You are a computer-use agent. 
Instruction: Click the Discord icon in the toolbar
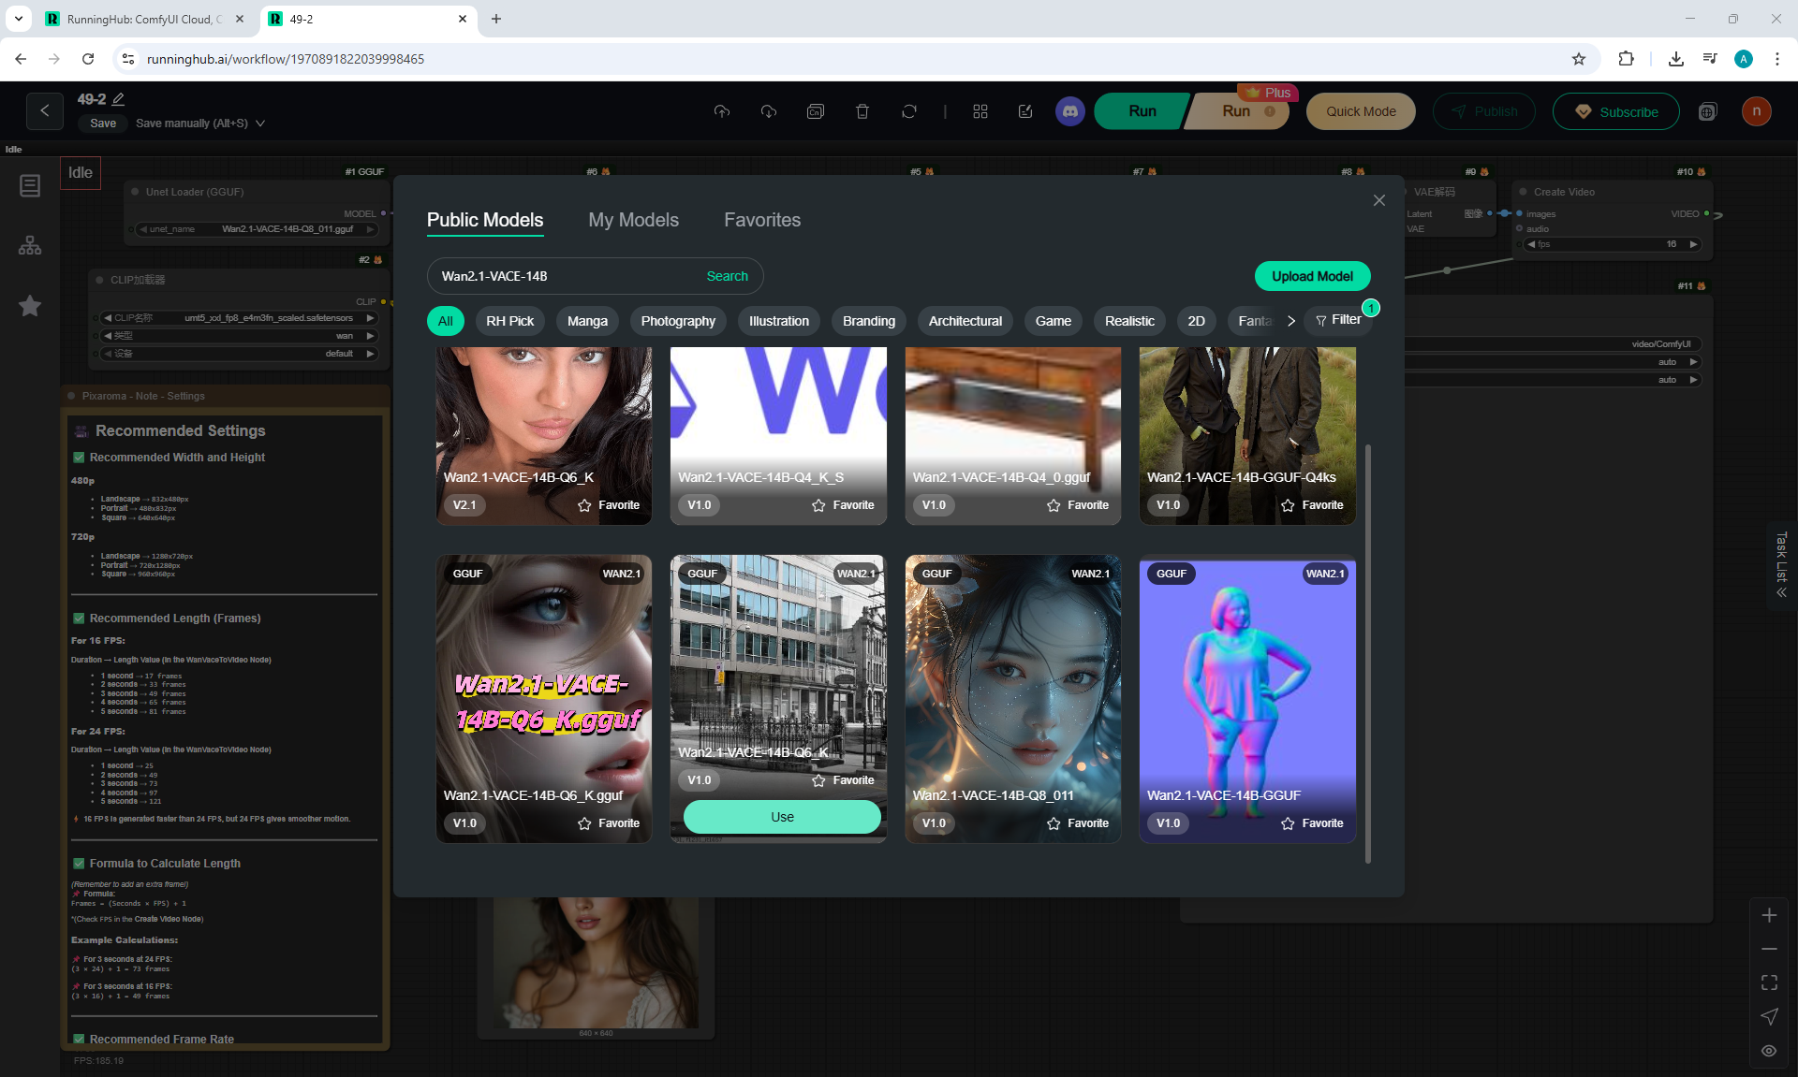(1069, 111)
